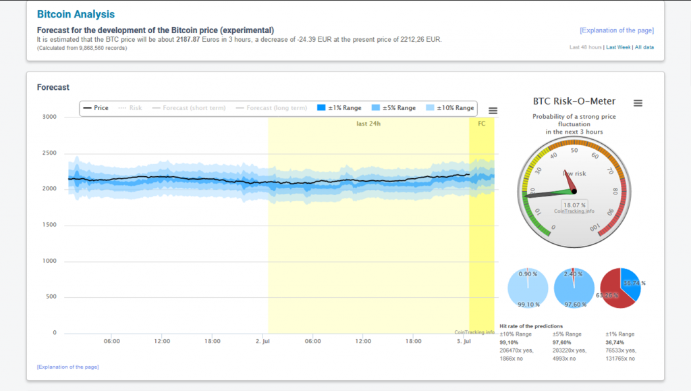Viewport: 691px width, 391px height.
Task: Click the ±5% range hit-rate pie chart
Action: click(574, 288)
